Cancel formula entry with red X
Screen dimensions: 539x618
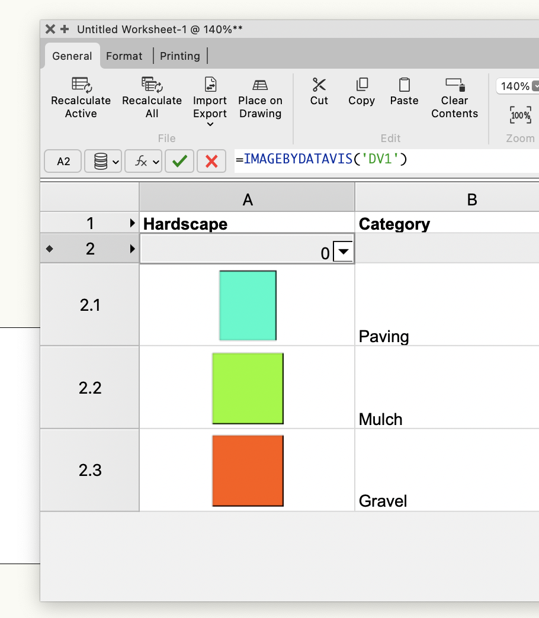click(x=211, y=161)
